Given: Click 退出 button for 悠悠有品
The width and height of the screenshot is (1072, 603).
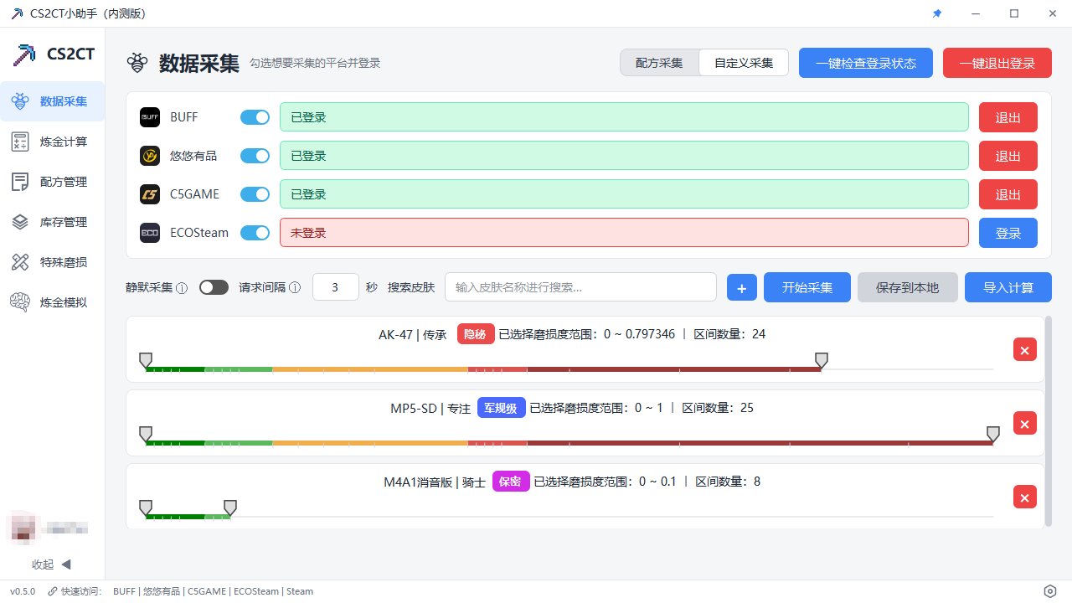Looking at the screenshot, I should (1008, 156).
